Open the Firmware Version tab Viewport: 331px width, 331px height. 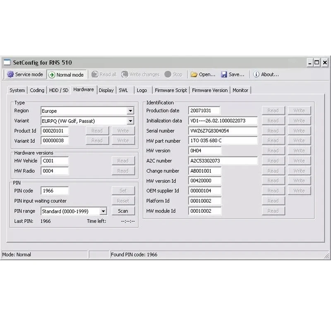tap(210, 90)
